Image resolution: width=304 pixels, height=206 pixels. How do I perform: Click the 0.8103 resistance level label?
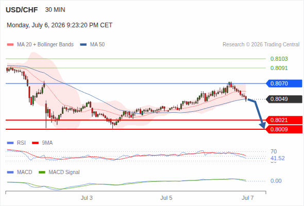click(279, 59)
